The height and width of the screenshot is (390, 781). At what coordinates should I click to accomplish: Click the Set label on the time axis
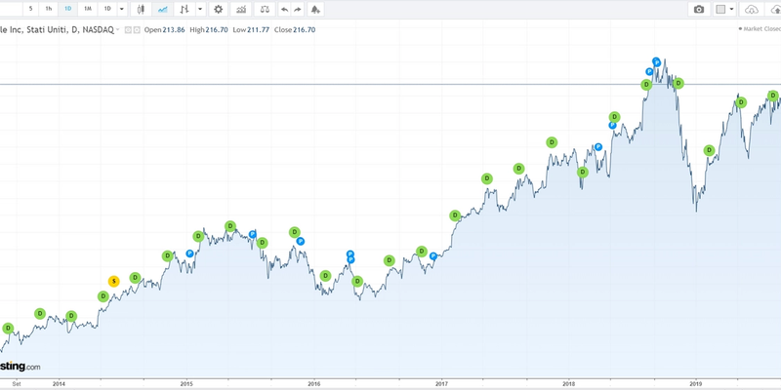pos(17,383)
